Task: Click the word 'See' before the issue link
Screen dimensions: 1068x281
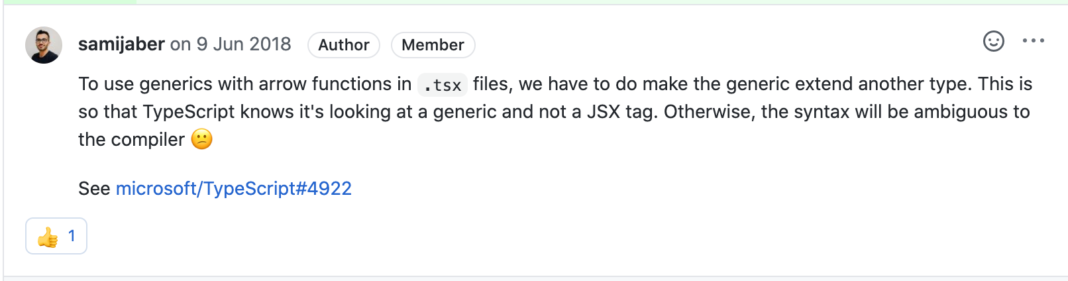Action: click(94, 189)
